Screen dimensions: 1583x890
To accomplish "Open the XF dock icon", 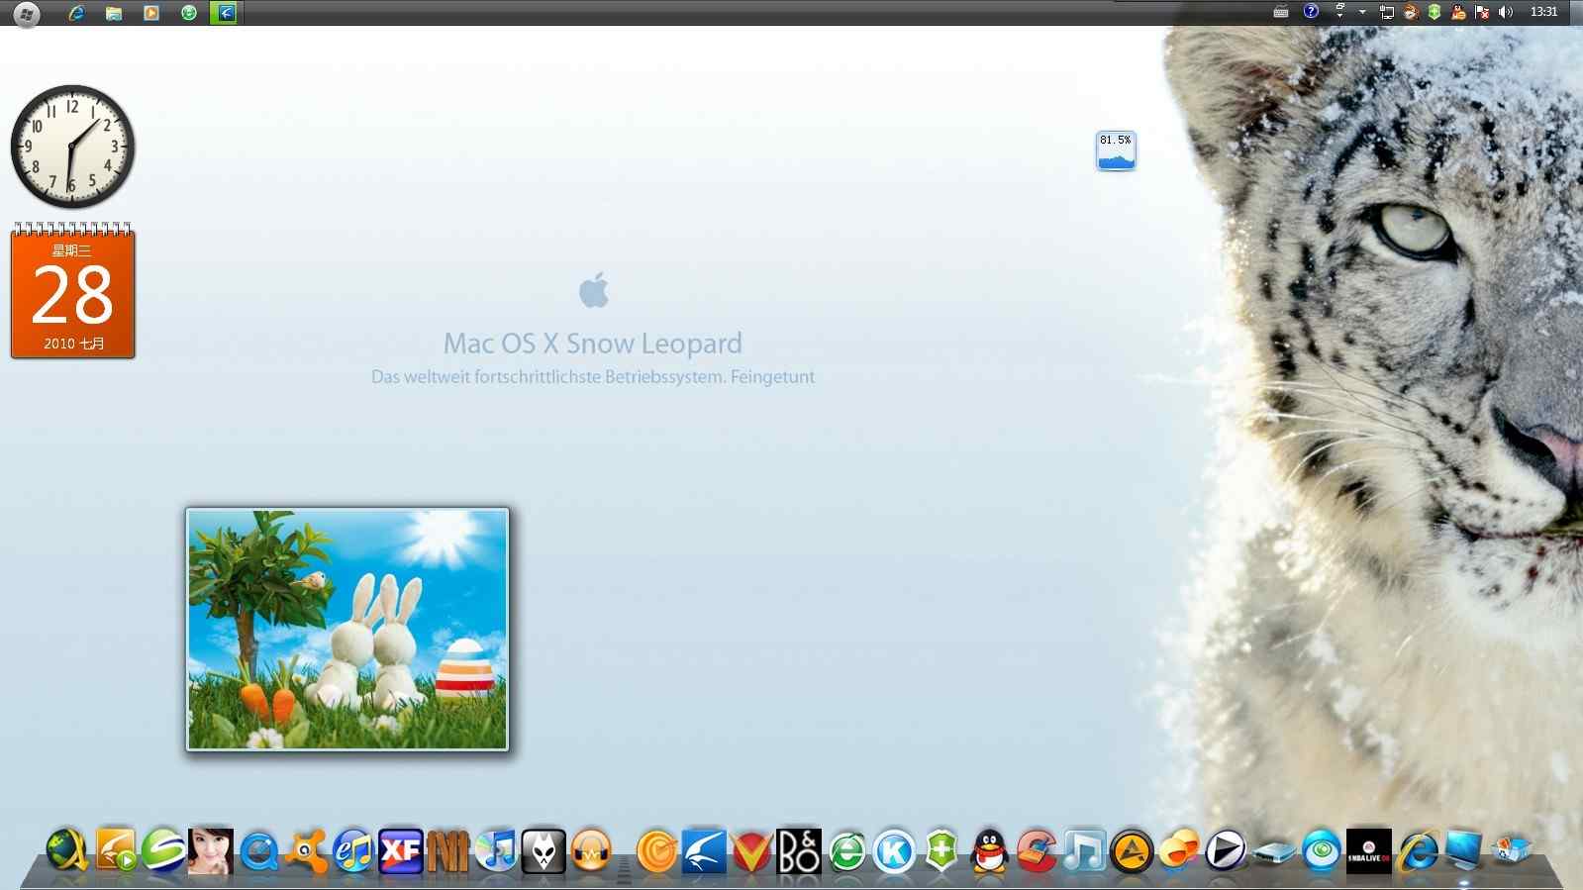I will (x=401, y=851).
